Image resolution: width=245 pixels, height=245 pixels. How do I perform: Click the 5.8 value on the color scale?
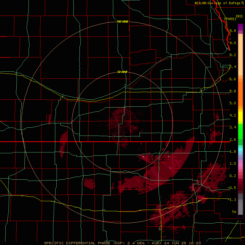click(x=233, y=91)
